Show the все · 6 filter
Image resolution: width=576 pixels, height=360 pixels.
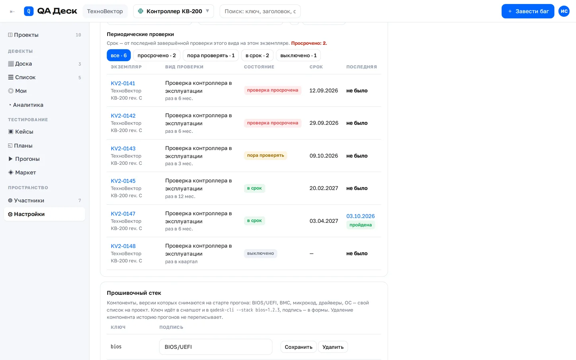119,56
